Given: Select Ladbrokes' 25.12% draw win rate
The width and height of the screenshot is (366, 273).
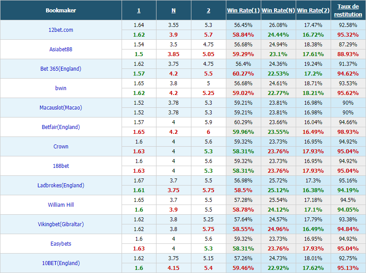Looking at the screenshot, I should (278, 190).
